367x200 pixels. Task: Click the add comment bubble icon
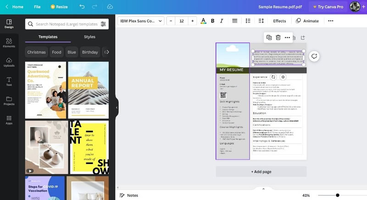314,56
